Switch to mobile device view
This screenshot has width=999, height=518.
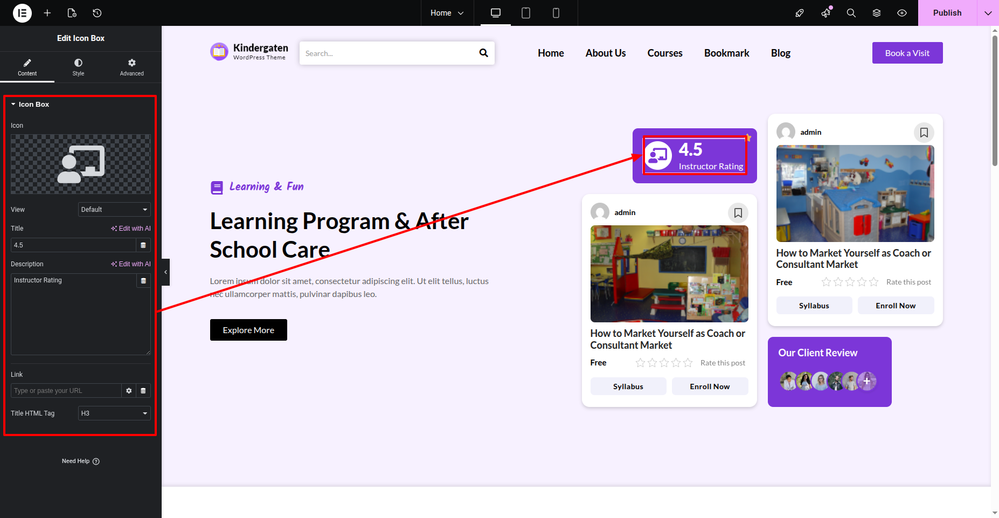[x=556, y=13]
